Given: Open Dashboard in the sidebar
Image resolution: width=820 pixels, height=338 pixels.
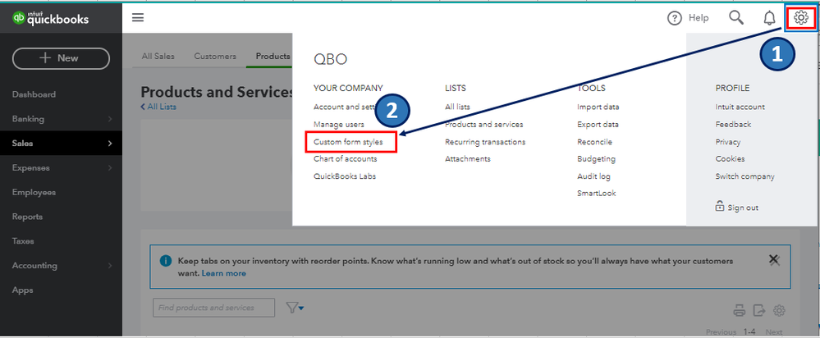Looking at the screenshot, I should [34, 94].
